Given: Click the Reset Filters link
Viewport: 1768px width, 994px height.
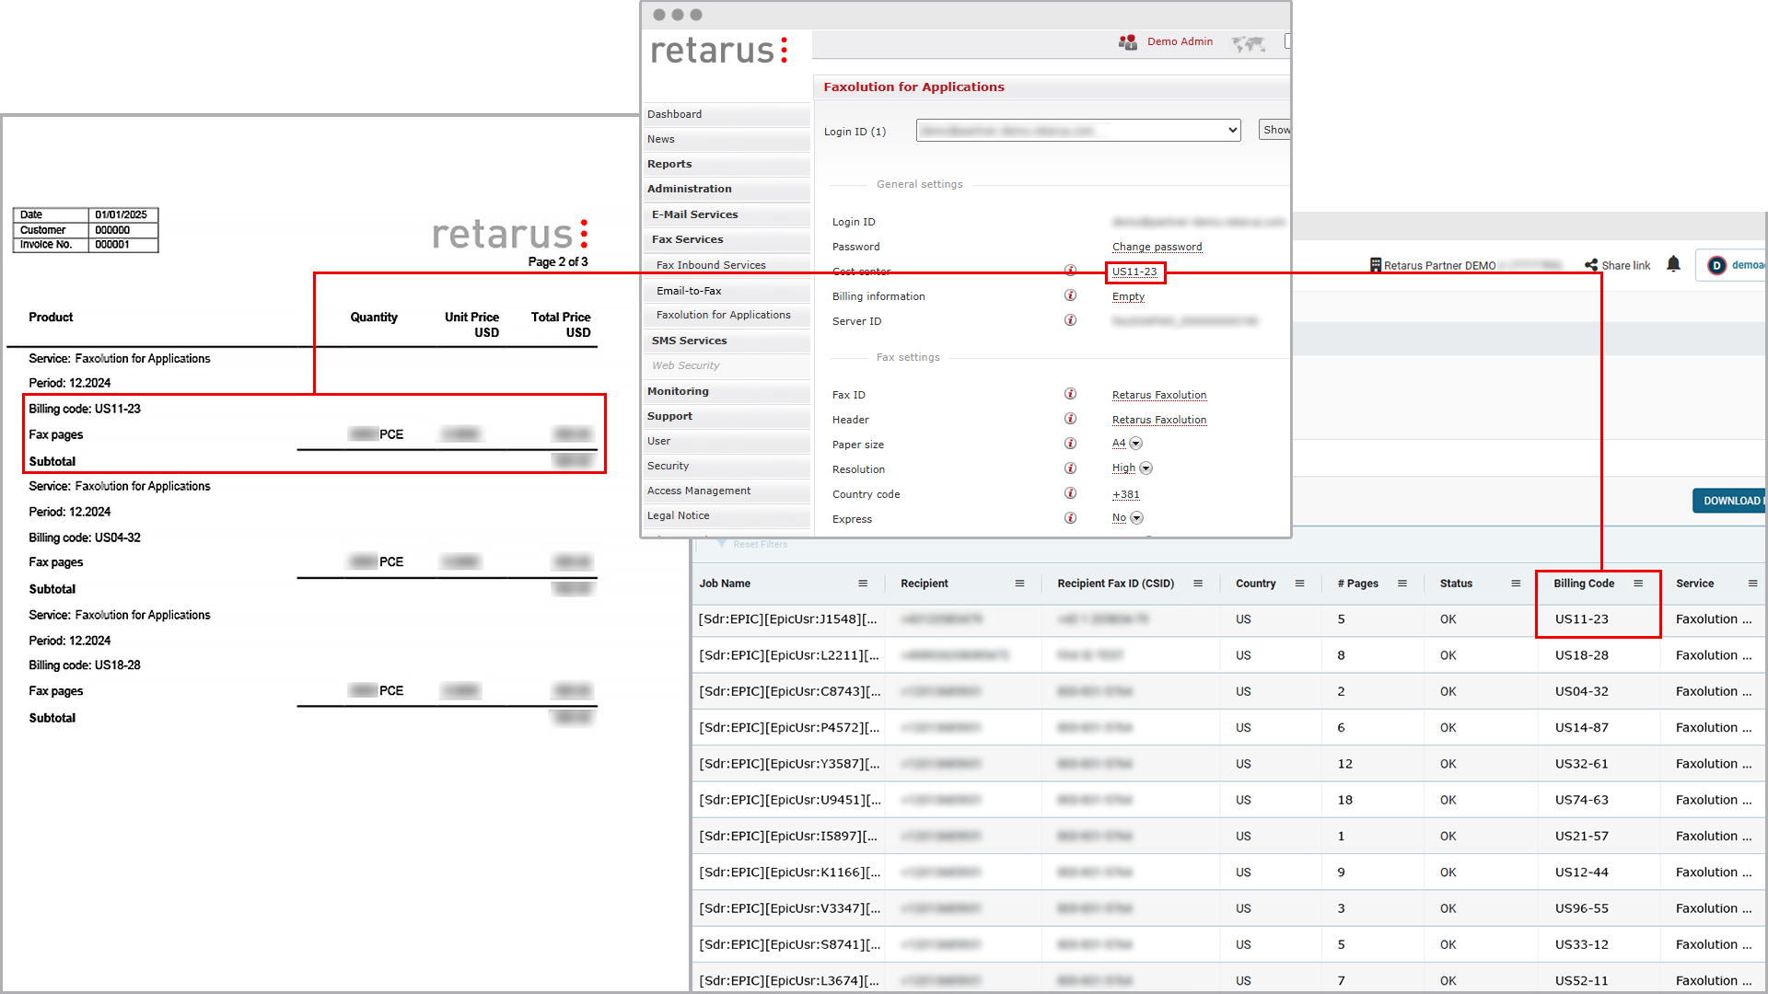Looking at the screenshot, I should click(760, 544).
